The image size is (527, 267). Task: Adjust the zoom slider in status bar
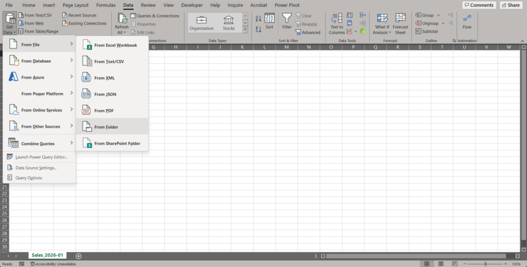coord(485,263)
